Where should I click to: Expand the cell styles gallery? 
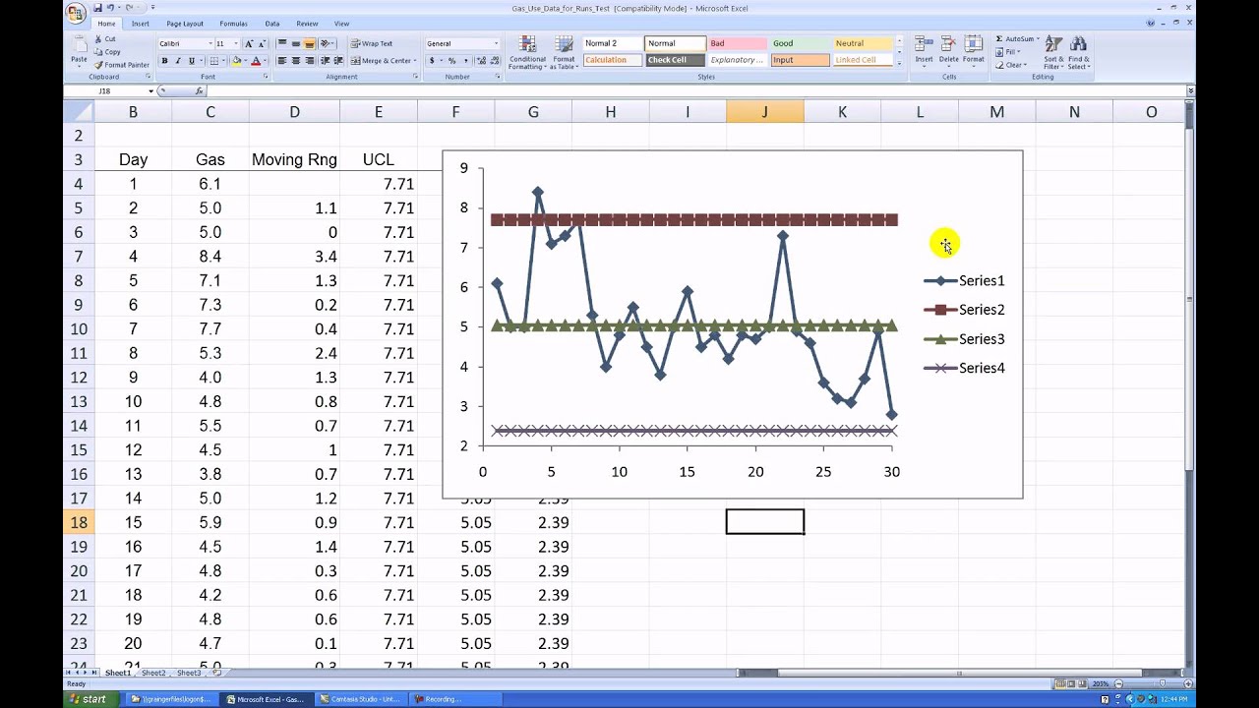click(x=899, y=62)
